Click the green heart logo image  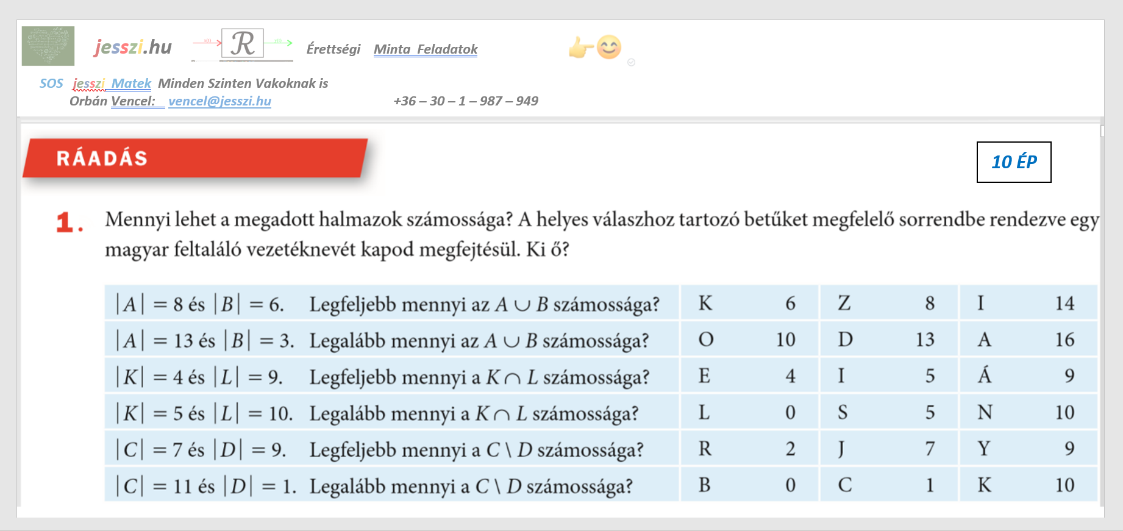48,46
